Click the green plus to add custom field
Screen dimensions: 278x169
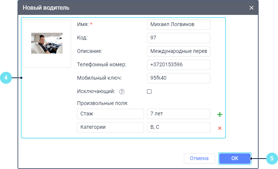[x=220, y=114]
